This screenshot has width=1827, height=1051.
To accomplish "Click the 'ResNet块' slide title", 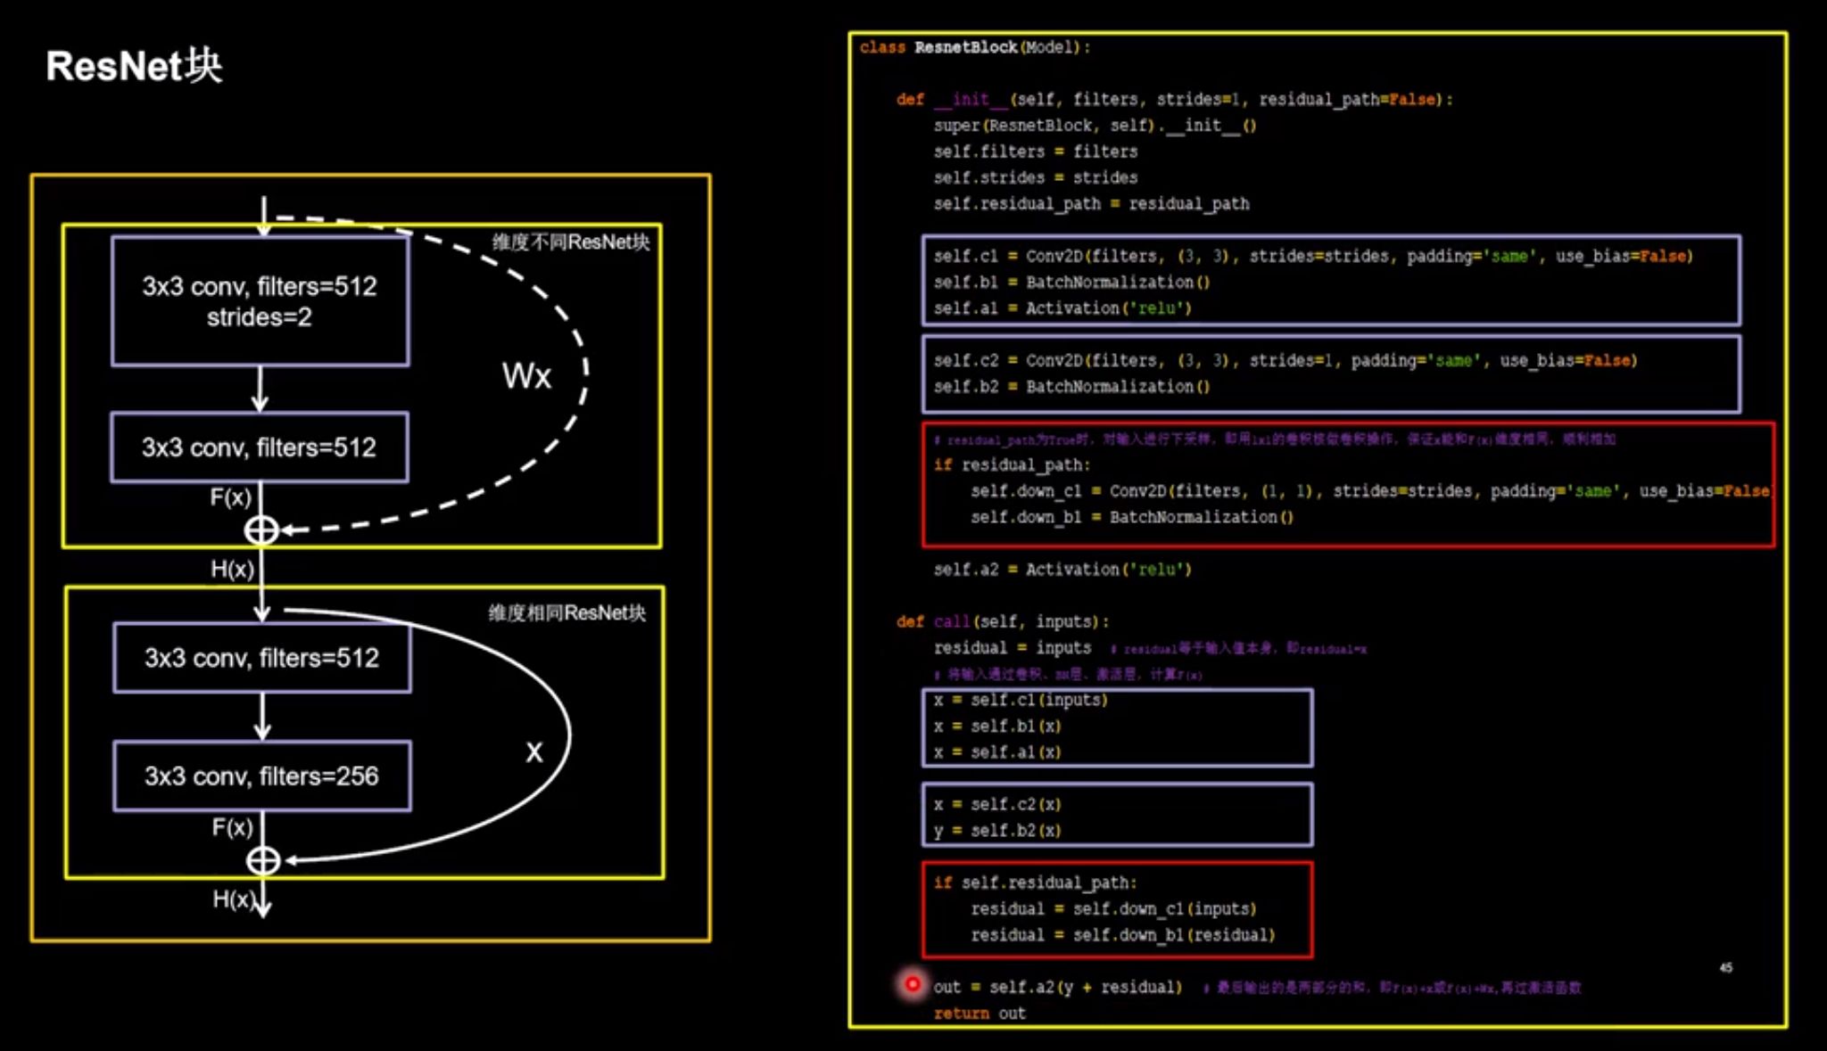I will click(134, 66).
